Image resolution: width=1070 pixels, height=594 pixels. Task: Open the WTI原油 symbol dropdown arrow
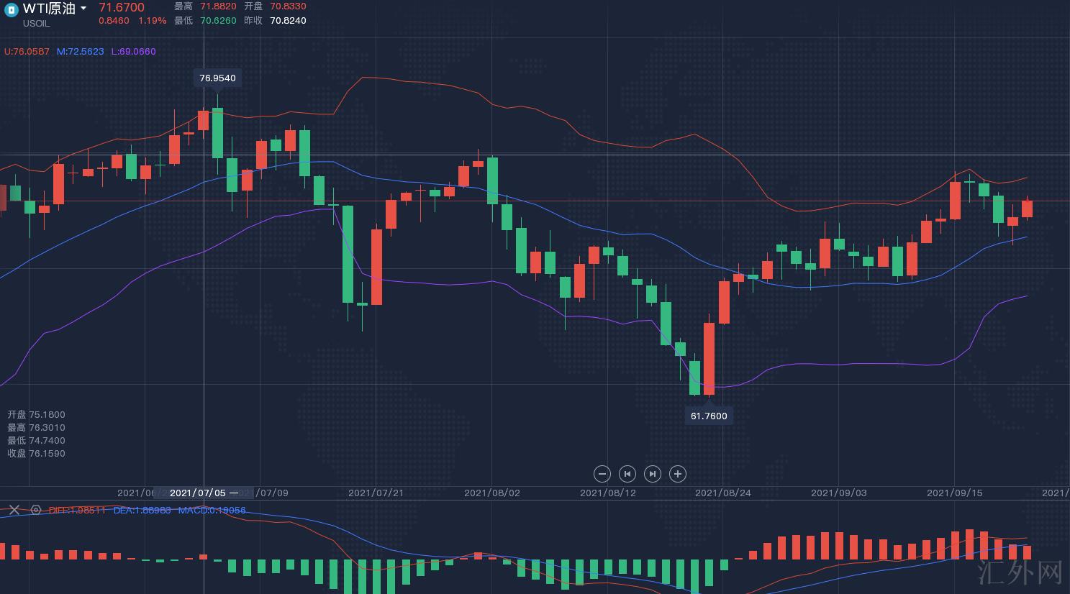[83, 9]
